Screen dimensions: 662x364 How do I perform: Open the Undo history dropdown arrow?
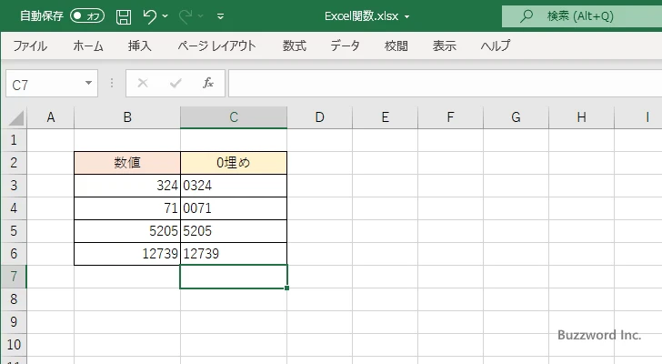click(x=165, y=16)
